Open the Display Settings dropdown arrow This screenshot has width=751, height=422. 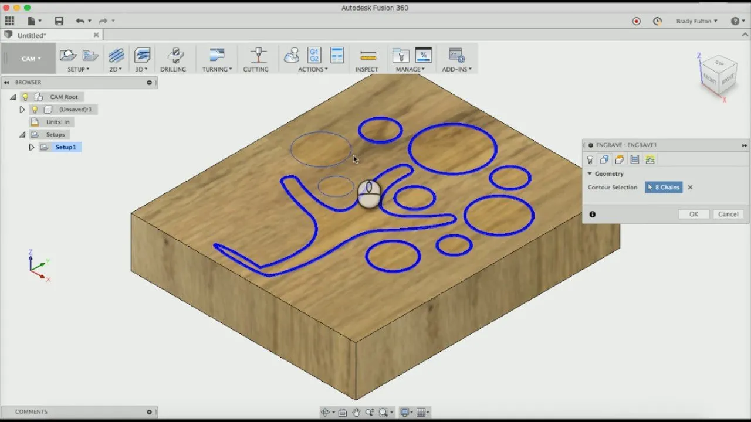pos(413,413)
